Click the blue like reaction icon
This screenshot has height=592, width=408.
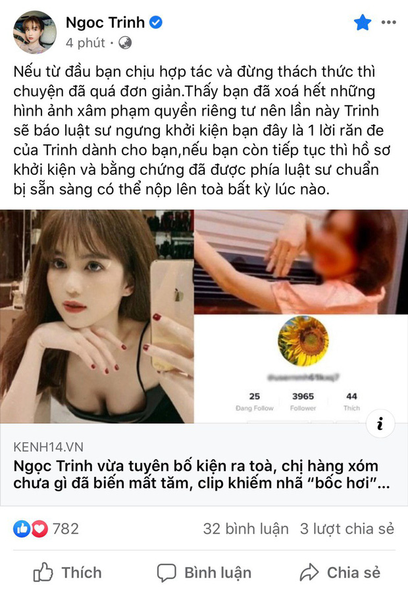point(22,529)
